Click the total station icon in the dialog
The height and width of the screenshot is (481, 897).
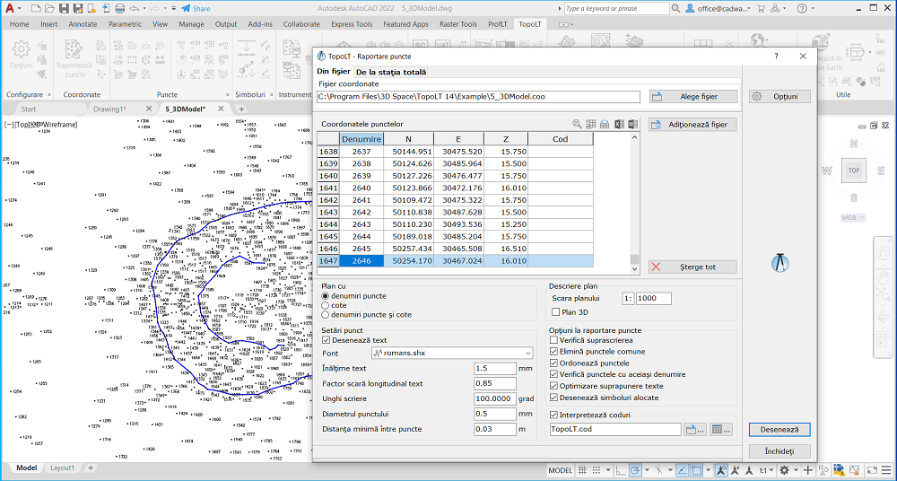pyautogui.click(x=779, y=262)
